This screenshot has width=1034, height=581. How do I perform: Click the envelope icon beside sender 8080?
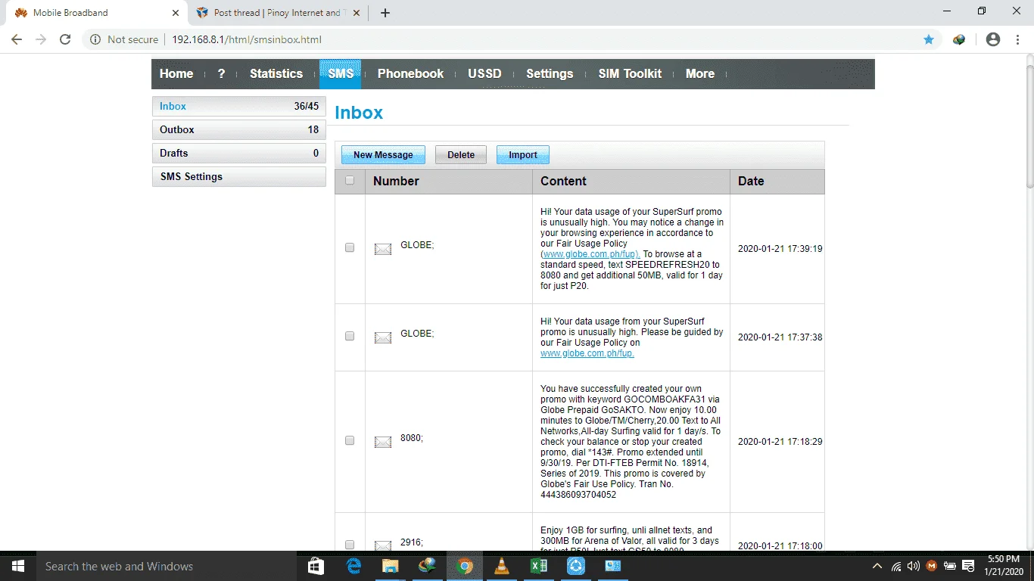click(383, 442)
